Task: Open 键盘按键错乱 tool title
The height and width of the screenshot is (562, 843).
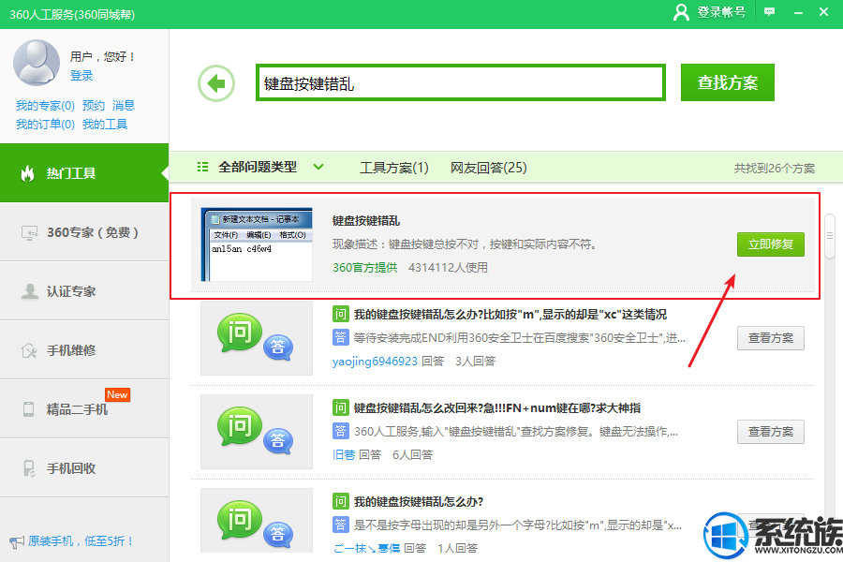Action: (366, 220)
